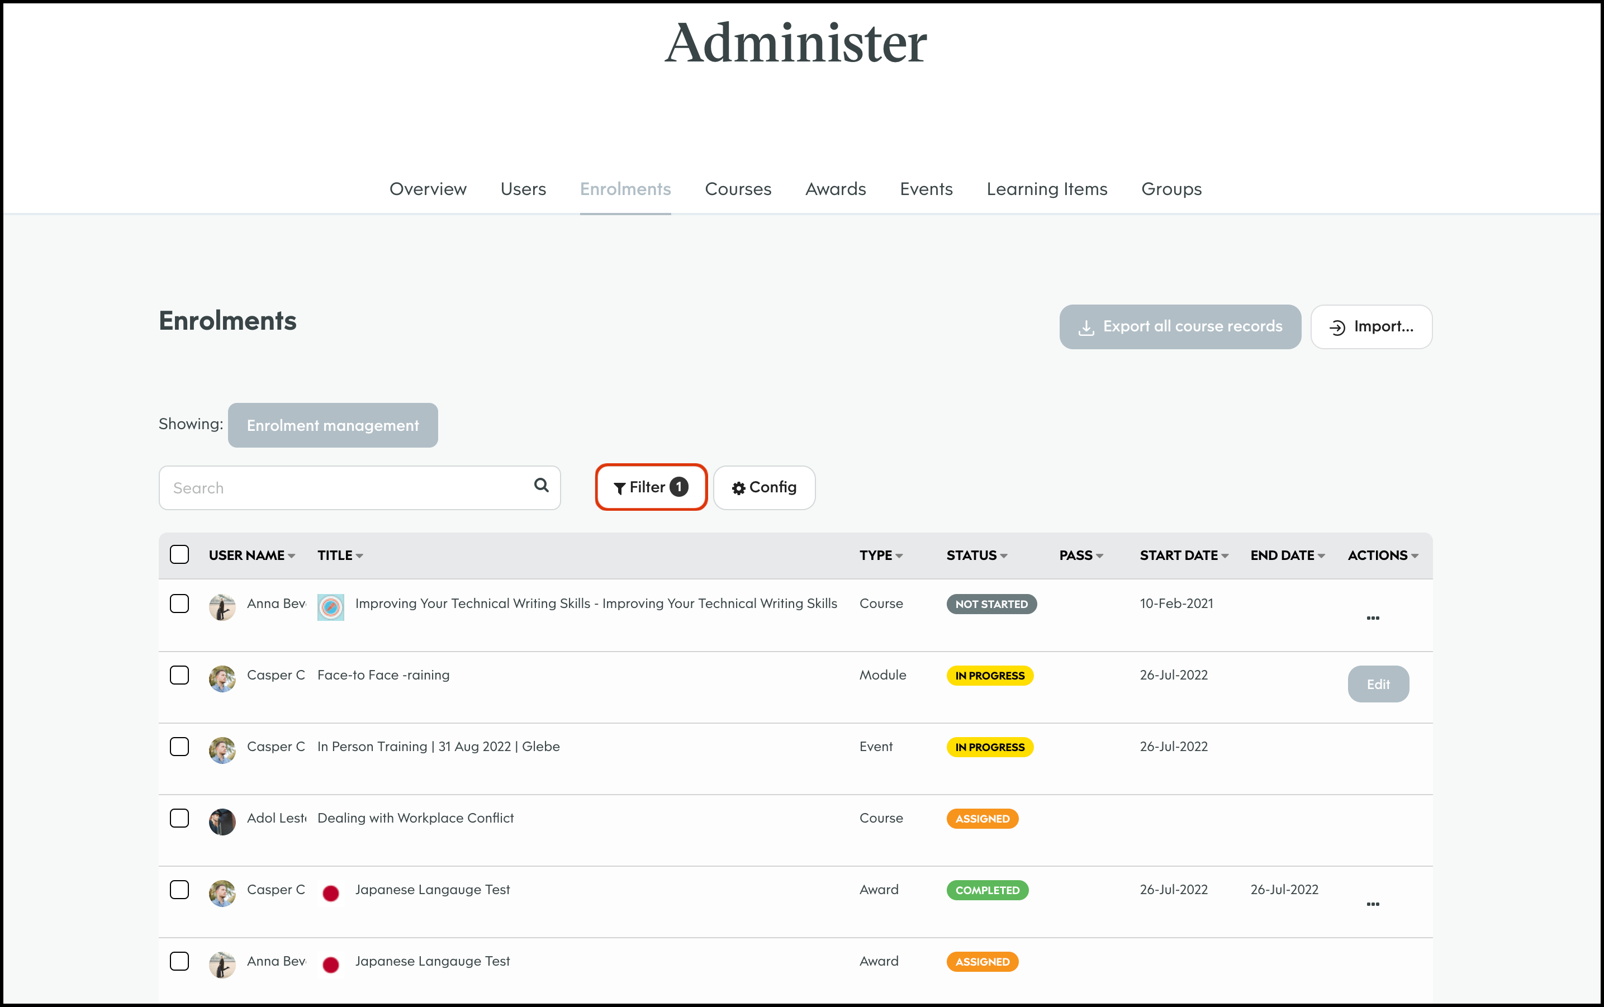This screenshot has width=1604, height=1007.
Task: Go to Learning Items tab
Action: 1046,189
